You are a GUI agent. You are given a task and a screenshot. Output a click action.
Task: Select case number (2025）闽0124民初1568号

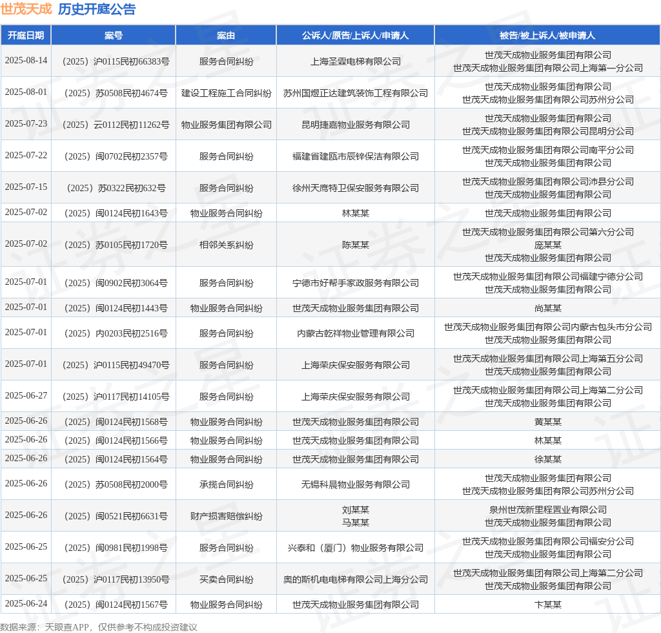(x=116, y=422)
